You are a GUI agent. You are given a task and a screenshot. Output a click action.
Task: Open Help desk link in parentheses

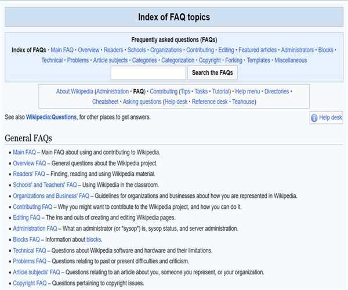point(176,101)
